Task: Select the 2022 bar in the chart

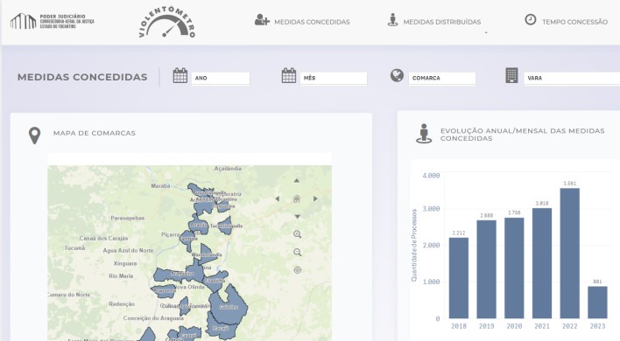Action: pyautogui.click(x=570, y=254)
